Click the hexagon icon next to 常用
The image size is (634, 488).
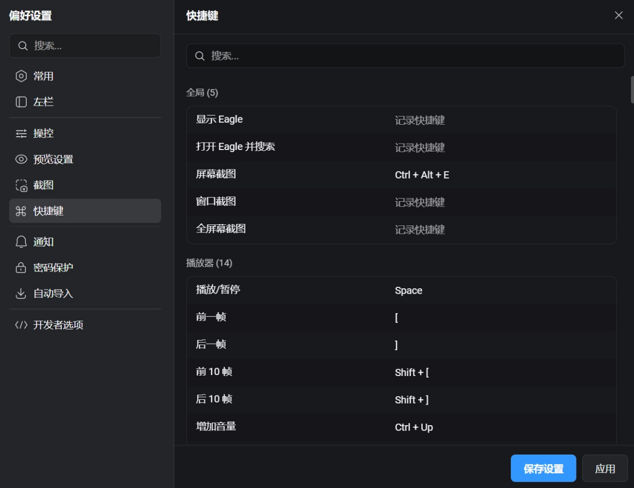(21, 76)
